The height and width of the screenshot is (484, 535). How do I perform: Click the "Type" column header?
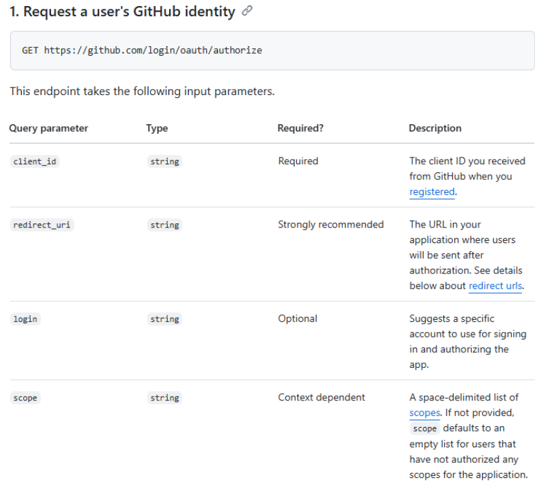click(157, 128)
